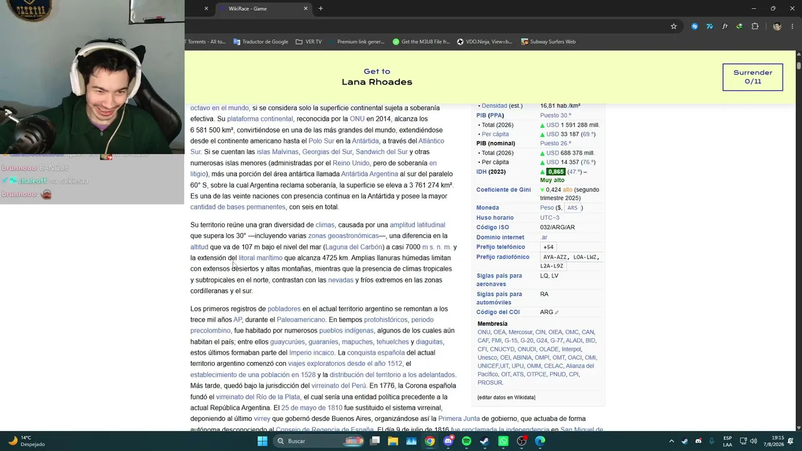Open the ESP LAA language switcher

point(727,441)
